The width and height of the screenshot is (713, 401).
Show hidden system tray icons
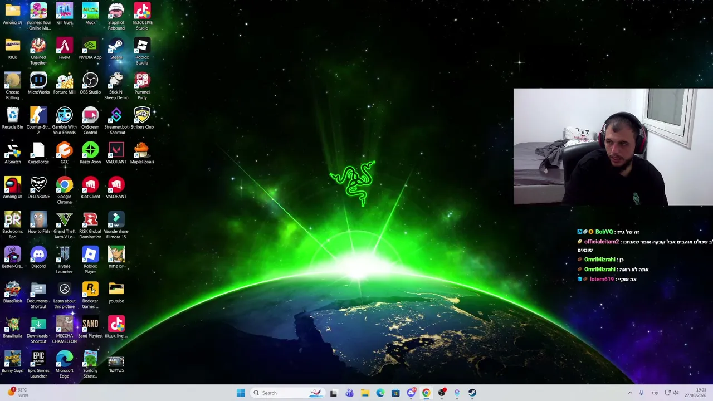click(x=630, y=393)
